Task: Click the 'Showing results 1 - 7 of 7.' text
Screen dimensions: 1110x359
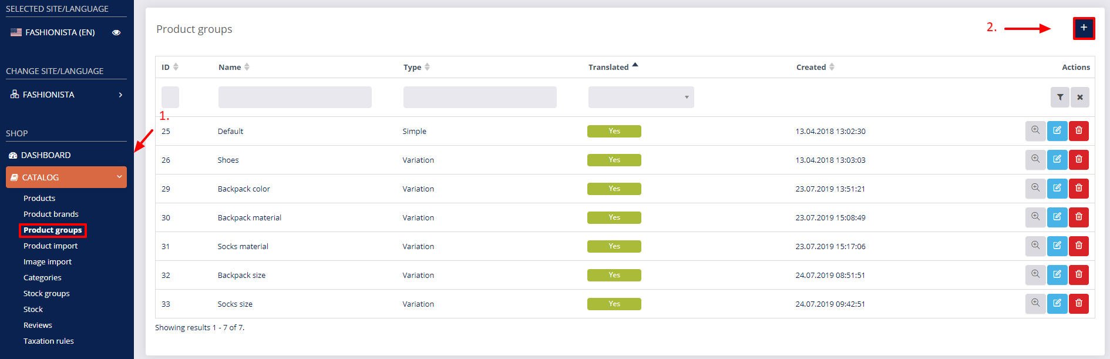Action: 200,327
